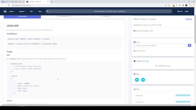Image resolution: width=196 pixels, height=110 pixels.
Task: Click the Usage heading
Action: [x=9, y=52]
